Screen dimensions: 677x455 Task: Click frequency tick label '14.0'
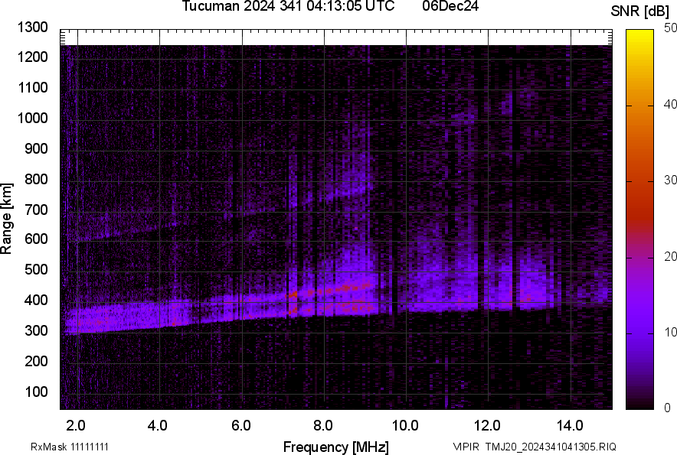570,426
